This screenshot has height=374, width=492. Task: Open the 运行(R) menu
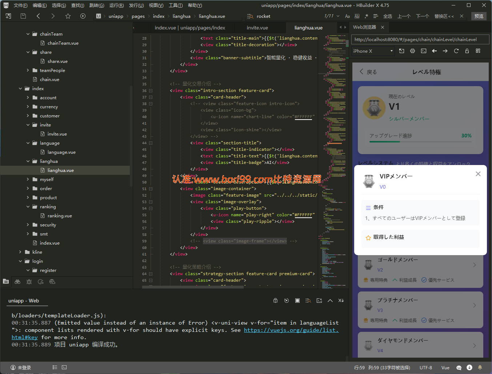116,5
